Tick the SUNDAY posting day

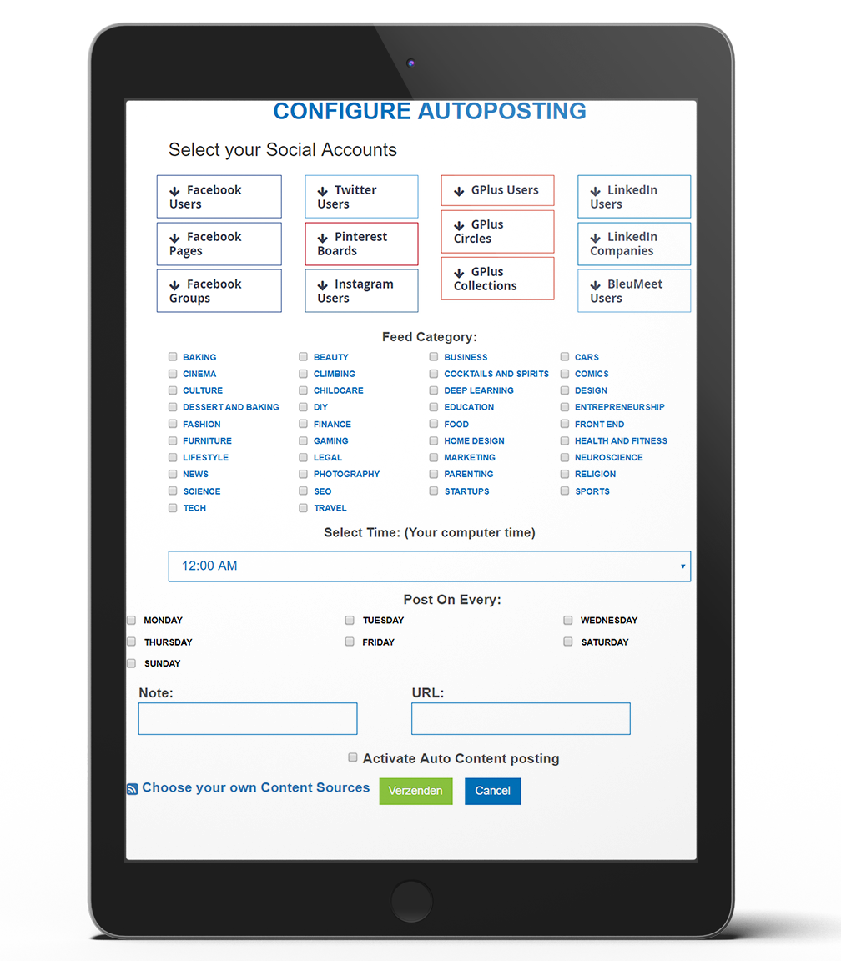pos(131,663)
